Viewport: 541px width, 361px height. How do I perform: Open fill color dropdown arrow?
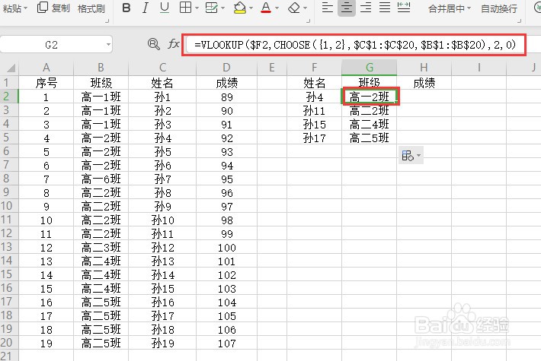pos(251,8)
